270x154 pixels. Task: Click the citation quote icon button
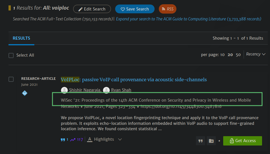click(201, 141)
